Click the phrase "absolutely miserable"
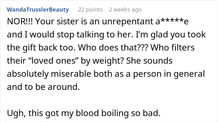The image size is (218, 122). tap(49, 74)
